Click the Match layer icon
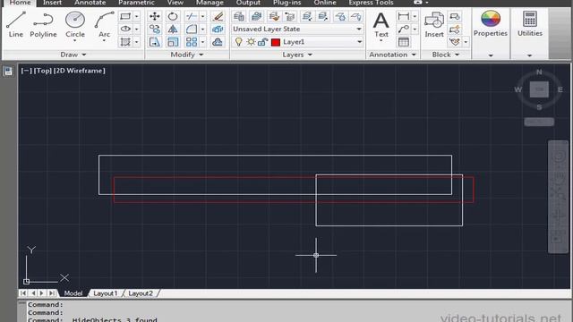This screenshot has width=573, height=322. coord(274,16)
